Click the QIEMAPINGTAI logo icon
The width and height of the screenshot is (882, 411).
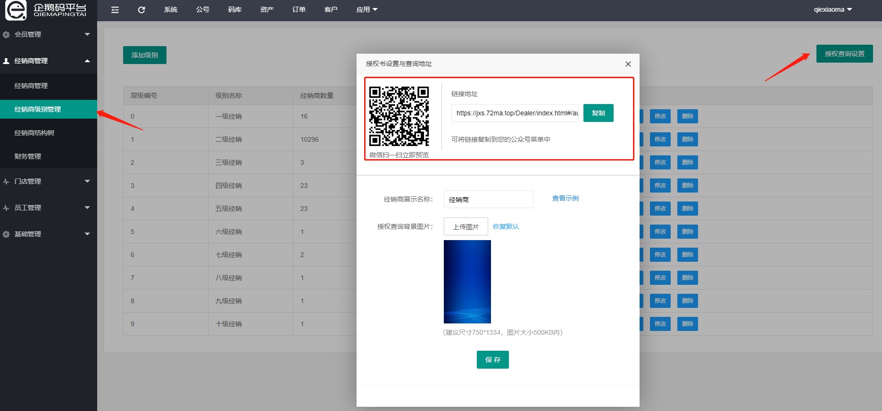tap(16, 10)
